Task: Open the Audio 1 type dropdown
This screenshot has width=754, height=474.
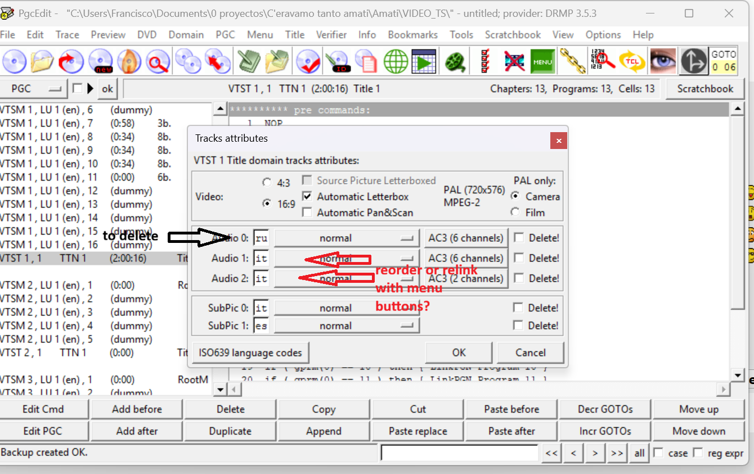Action: pyautogui.click(x=347, y=258)
